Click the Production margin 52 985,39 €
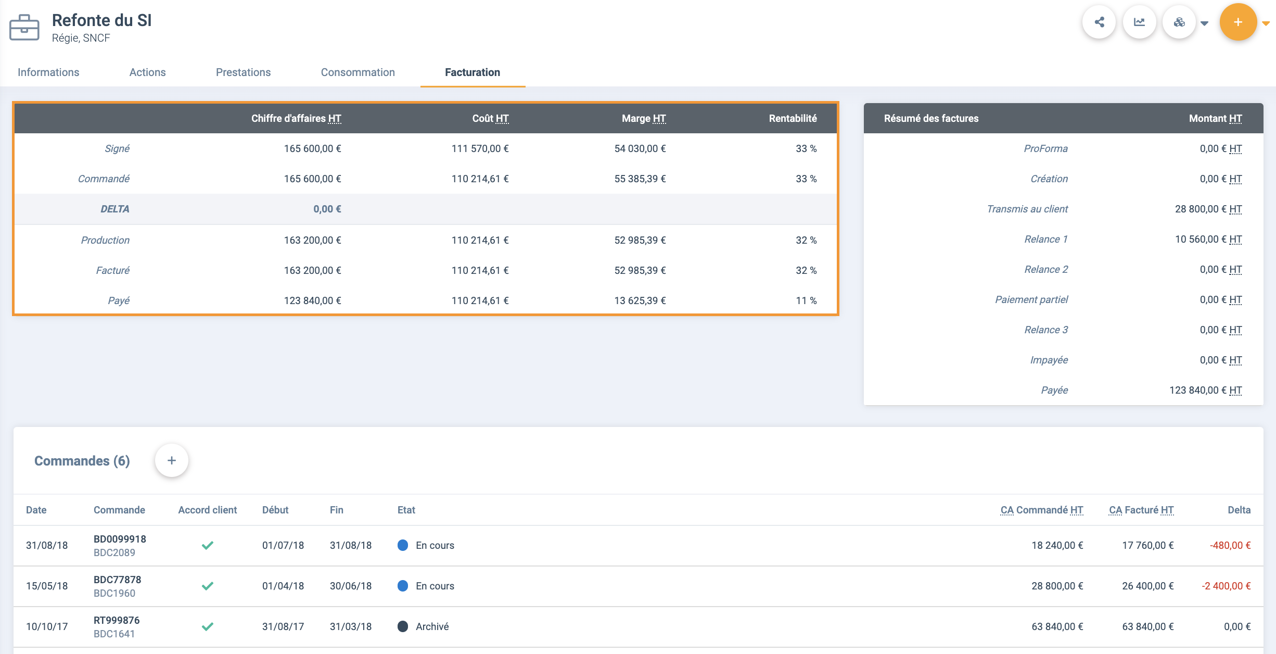This screenshot has width=1276, height=654. [640, 240]
